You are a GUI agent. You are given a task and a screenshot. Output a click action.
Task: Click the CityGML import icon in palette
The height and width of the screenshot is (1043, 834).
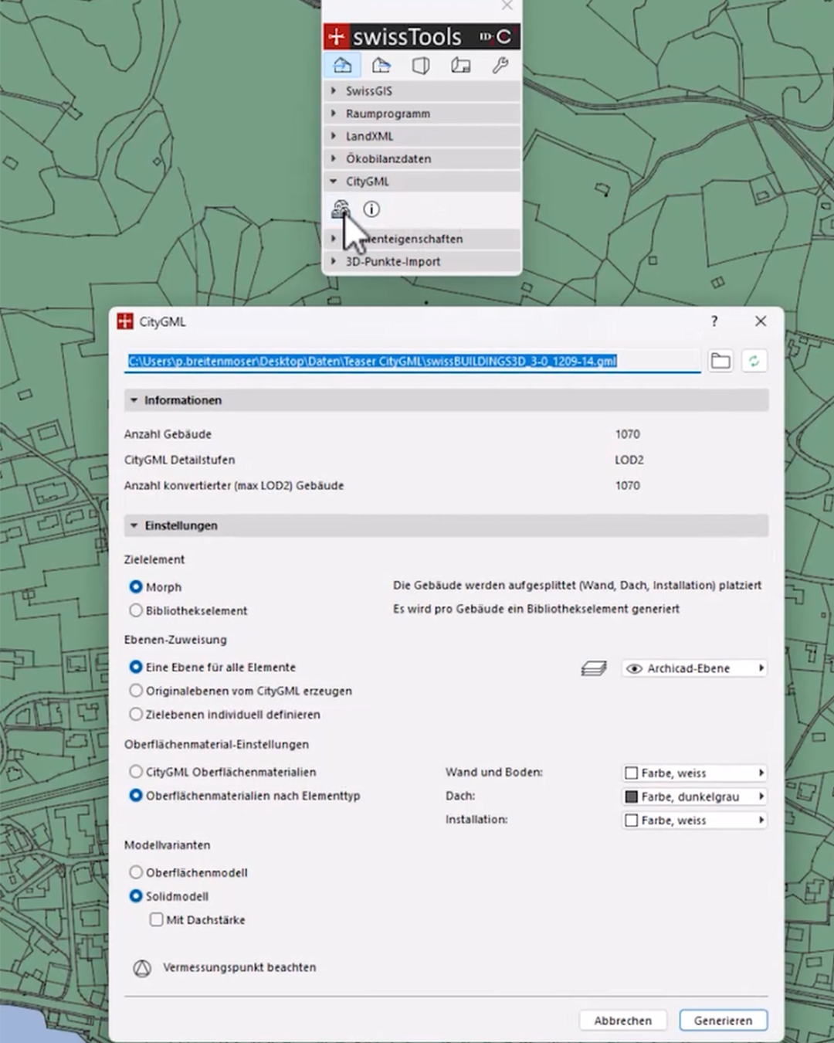[x=341, y=209]
